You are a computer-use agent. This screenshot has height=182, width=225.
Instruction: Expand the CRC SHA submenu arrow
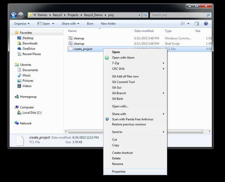(x=163, y=69)
